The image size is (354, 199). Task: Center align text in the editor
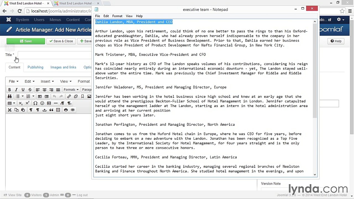(x=44, y=90)
